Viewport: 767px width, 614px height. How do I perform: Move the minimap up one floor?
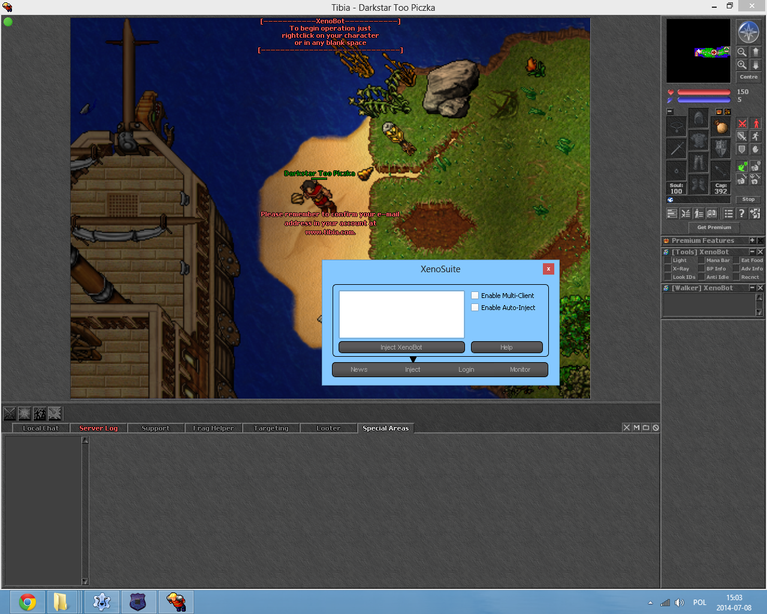tap(756, 52)
